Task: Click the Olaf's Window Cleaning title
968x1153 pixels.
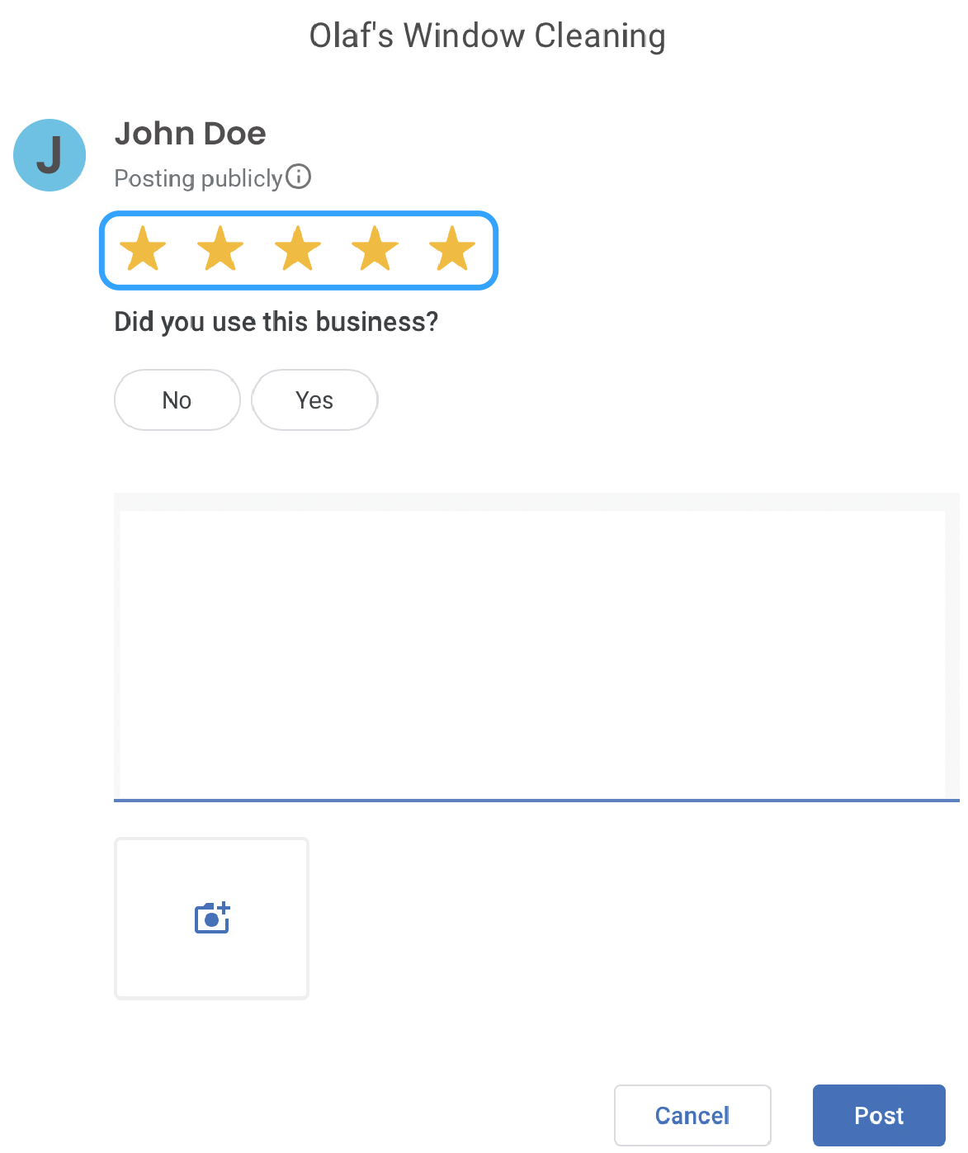Action: 488,36
